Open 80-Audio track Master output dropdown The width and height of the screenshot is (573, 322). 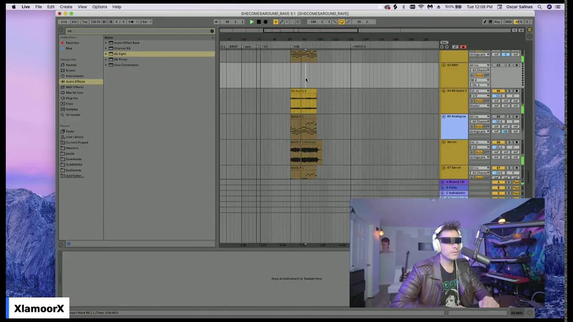479,106
